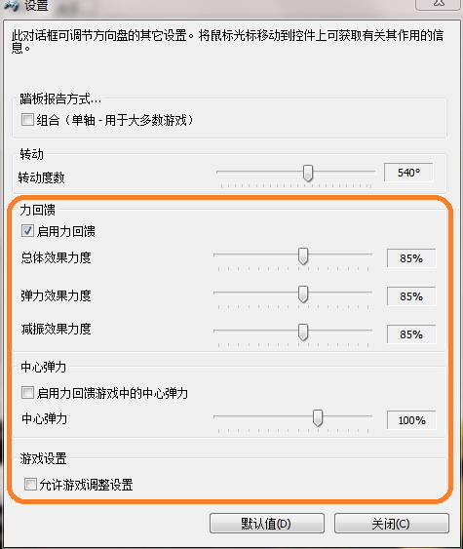The height and width of the screenshot is (549, 463).
Task: Click the 关闭(C) close button
Action: (392, 524)
